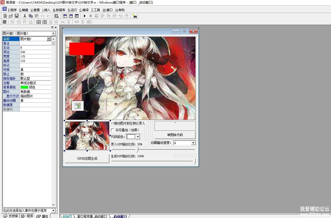Save the project with floppy icon
Image resolution: width=331 pixels, height=218 pixels.
pyautogui.click(x=17, y=16)
